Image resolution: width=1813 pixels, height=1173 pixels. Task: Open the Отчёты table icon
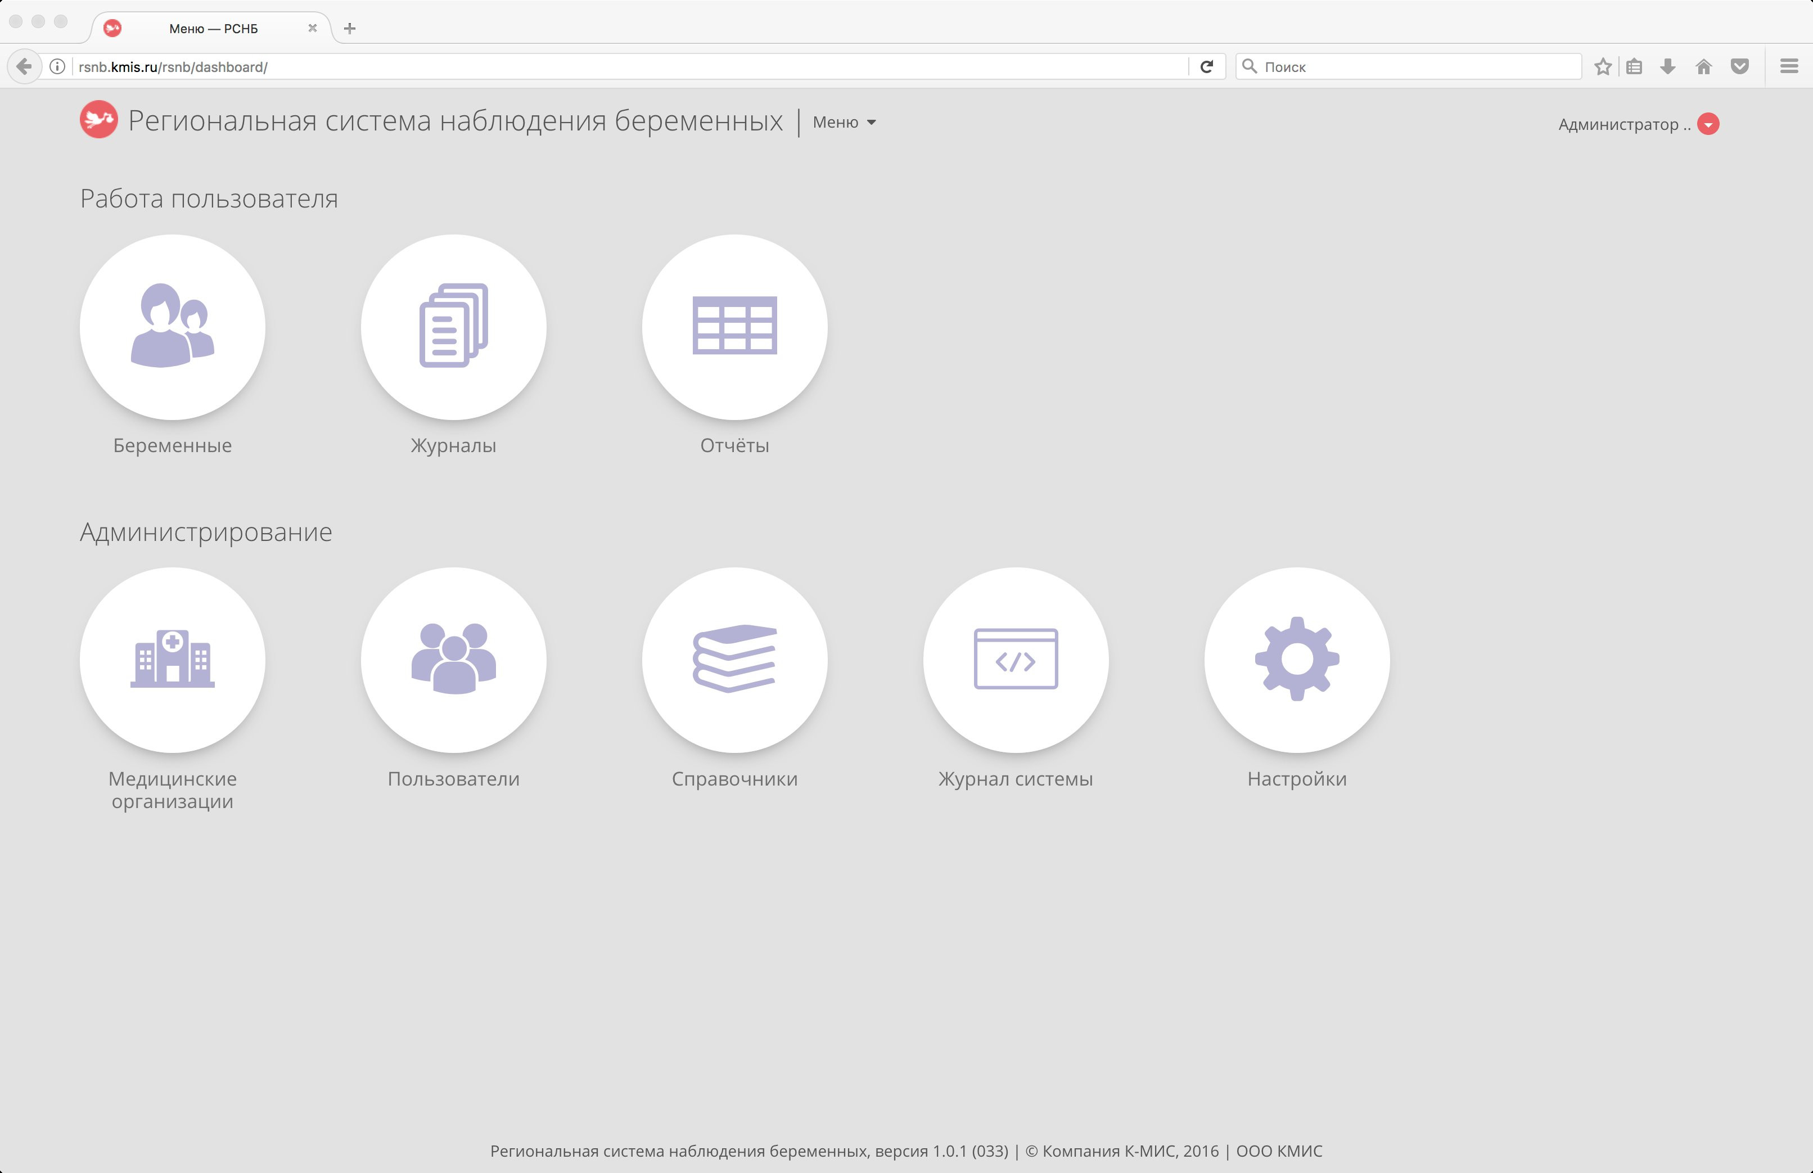click(735, 327)
